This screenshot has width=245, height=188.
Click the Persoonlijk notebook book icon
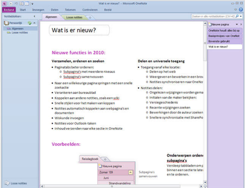click(6, 23)
